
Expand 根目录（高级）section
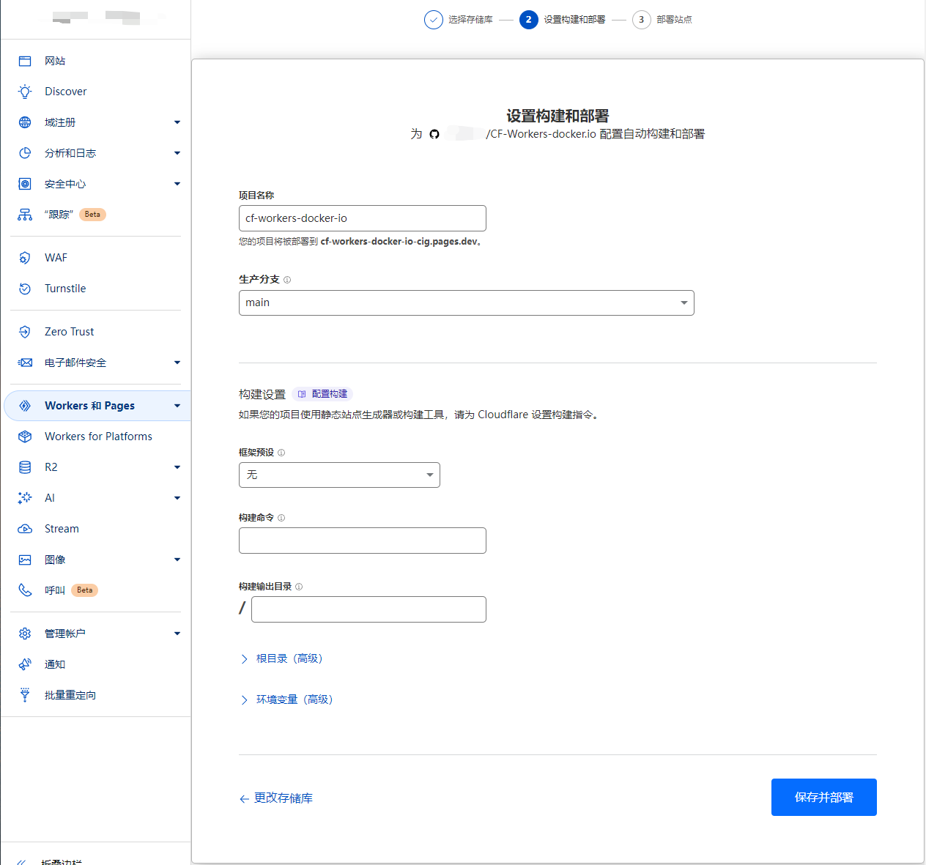pos(282,658)
